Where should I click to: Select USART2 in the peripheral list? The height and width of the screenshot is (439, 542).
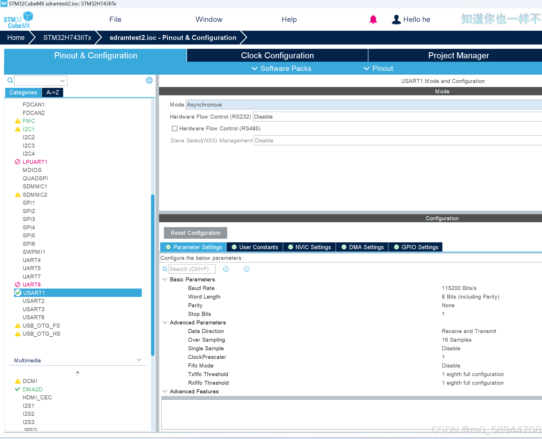34,301
